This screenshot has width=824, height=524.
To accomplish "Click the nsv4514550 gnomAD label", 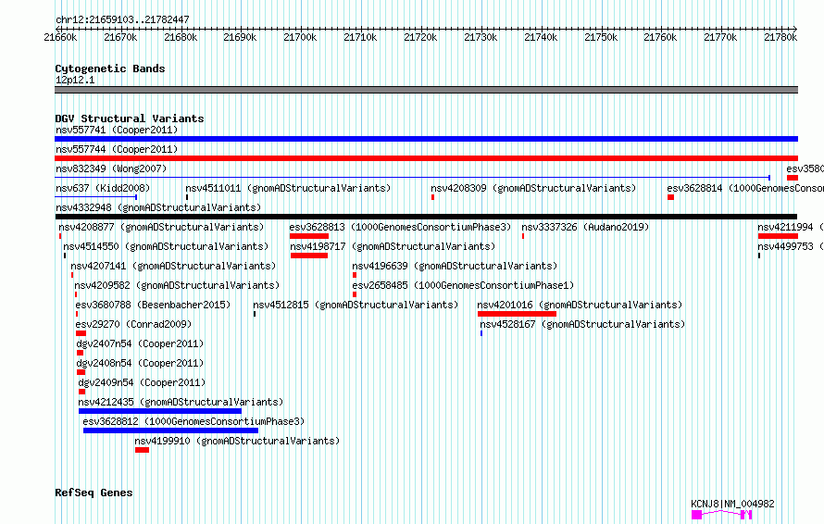I will (x=166, y=246).
